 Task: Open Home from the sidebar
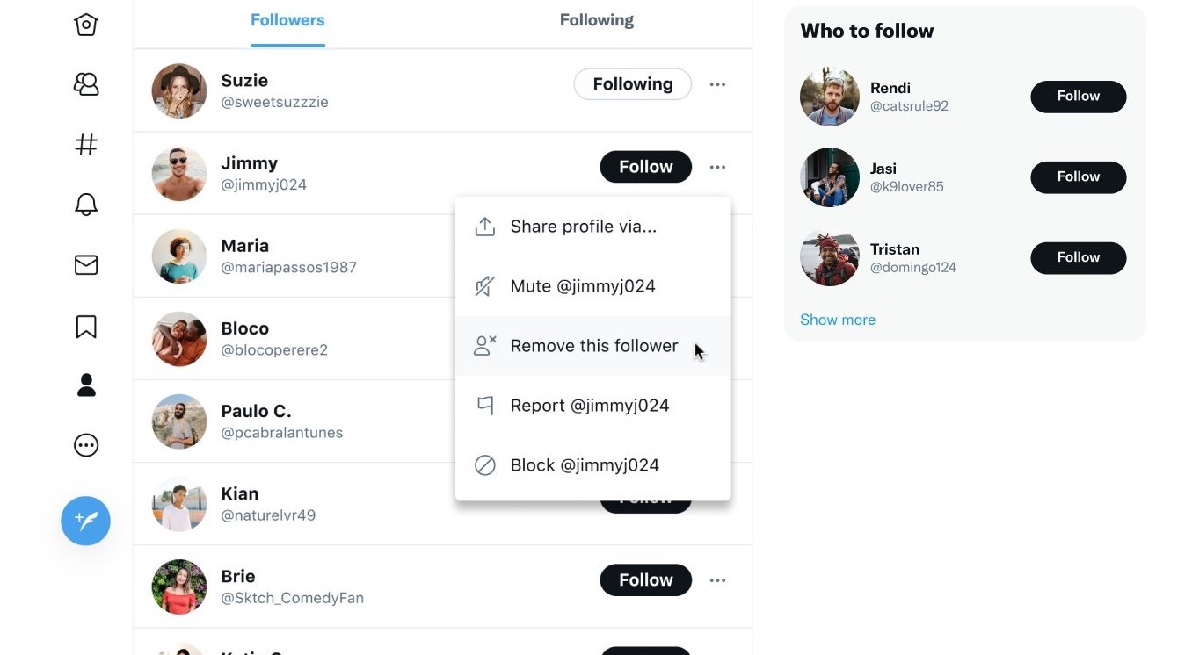[x=86, y=24]
